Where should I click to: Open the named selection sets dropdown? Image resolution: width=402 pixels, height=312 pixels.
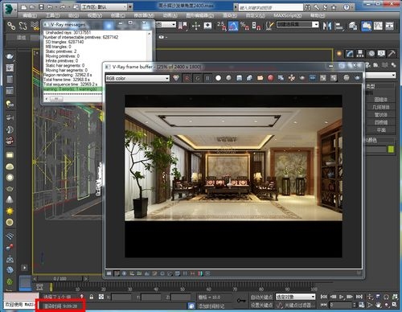tap(297, 24)
